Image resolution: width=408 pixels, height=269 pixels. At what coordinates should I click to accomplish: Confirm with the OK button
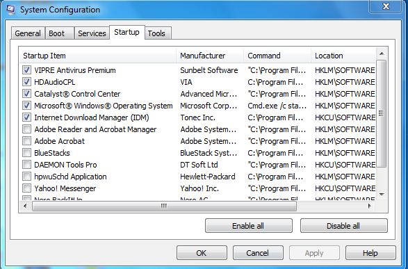coord(202,253)
